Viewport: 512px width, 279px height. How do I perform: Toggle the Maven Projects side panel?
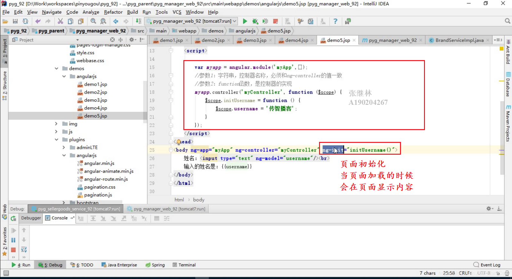pos(508,123)
